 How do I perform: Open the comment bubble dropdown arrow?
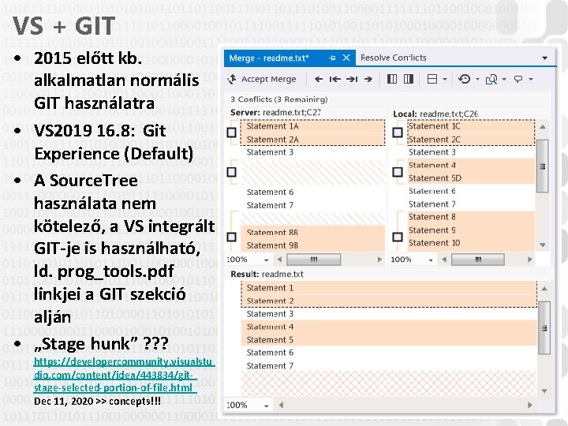point(531,80)
